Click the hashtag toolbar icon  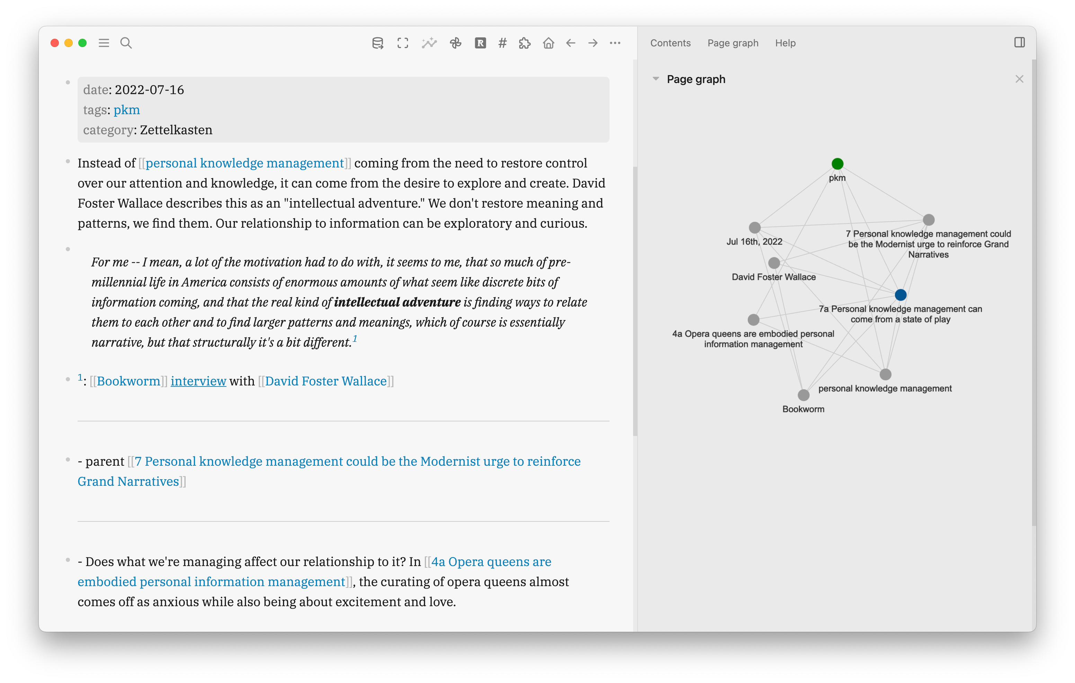coord(502,43)
